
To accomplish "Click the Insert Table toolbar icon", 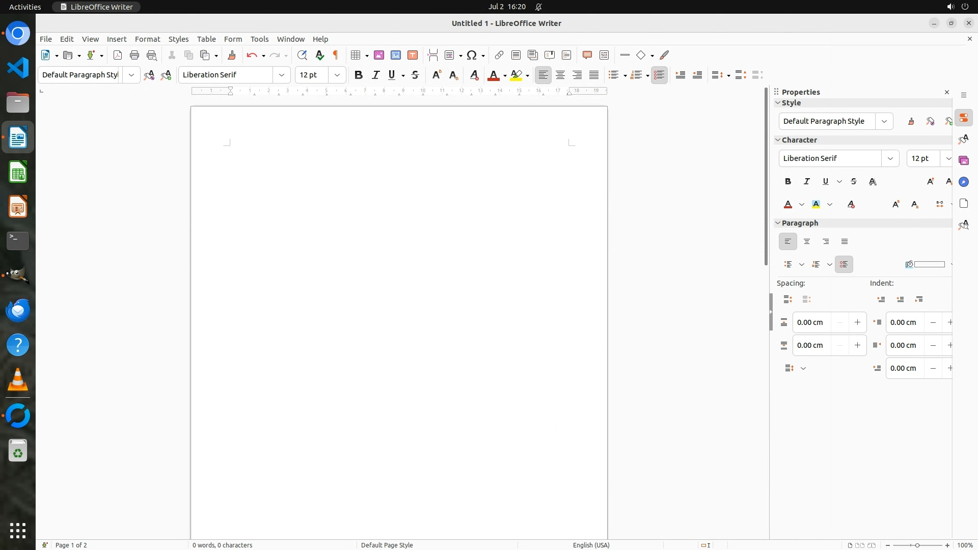I will [356, 55].
